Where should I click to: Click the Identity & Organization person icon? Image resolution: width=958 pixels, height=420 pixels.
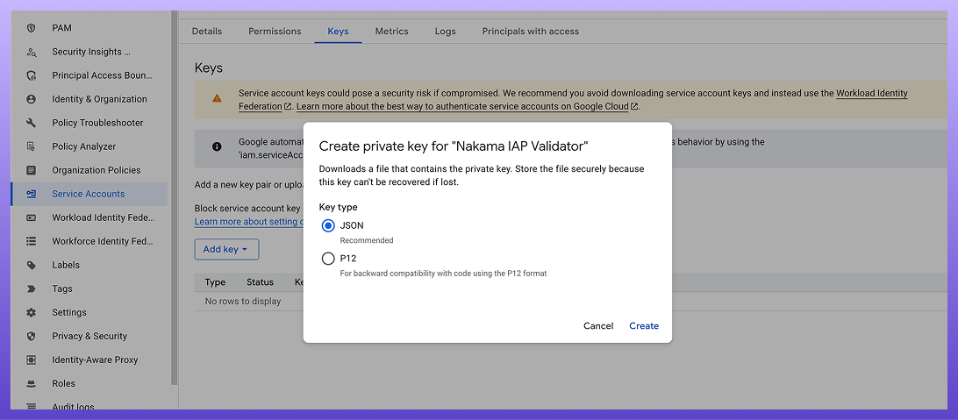(x=32, y=99)
